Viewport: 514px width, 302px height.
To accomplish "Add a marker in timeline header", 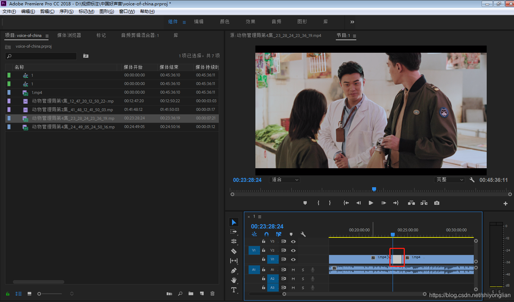I will click(291, 234).
